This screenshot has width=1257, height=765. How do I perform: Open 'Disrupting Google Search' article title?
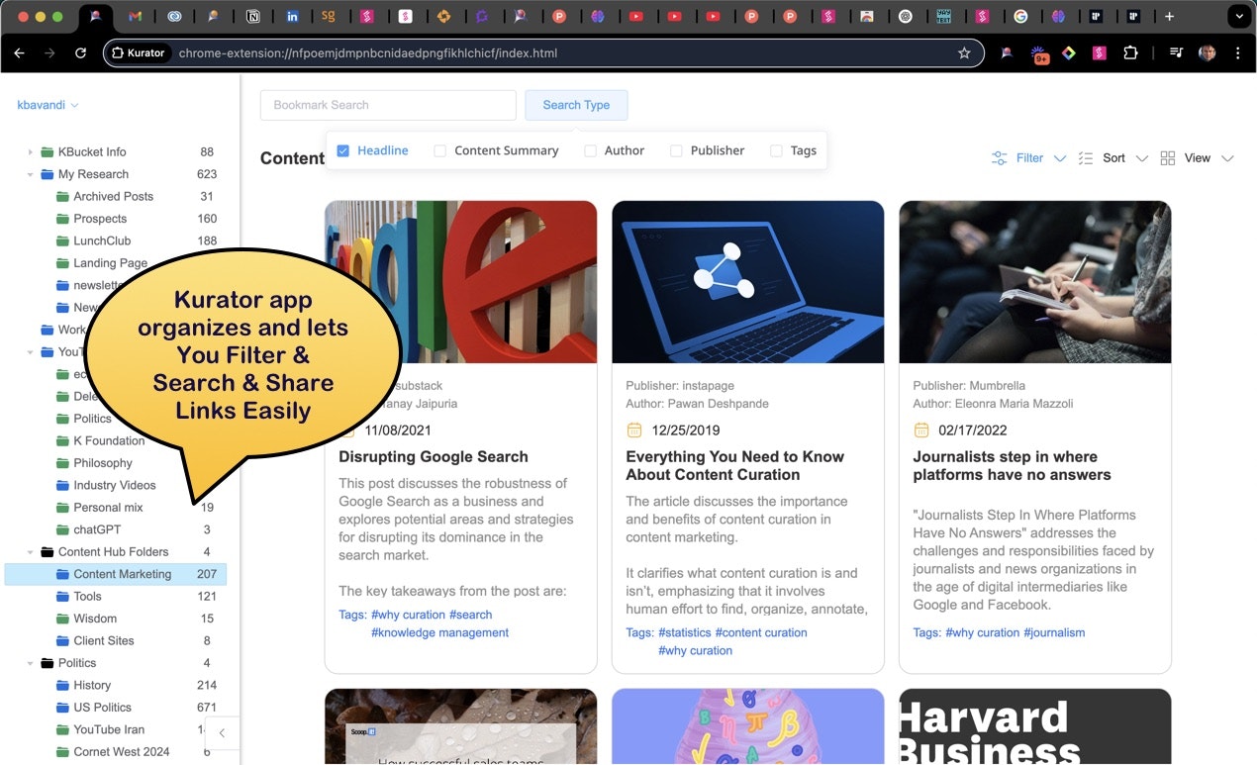tap(434, 457)
